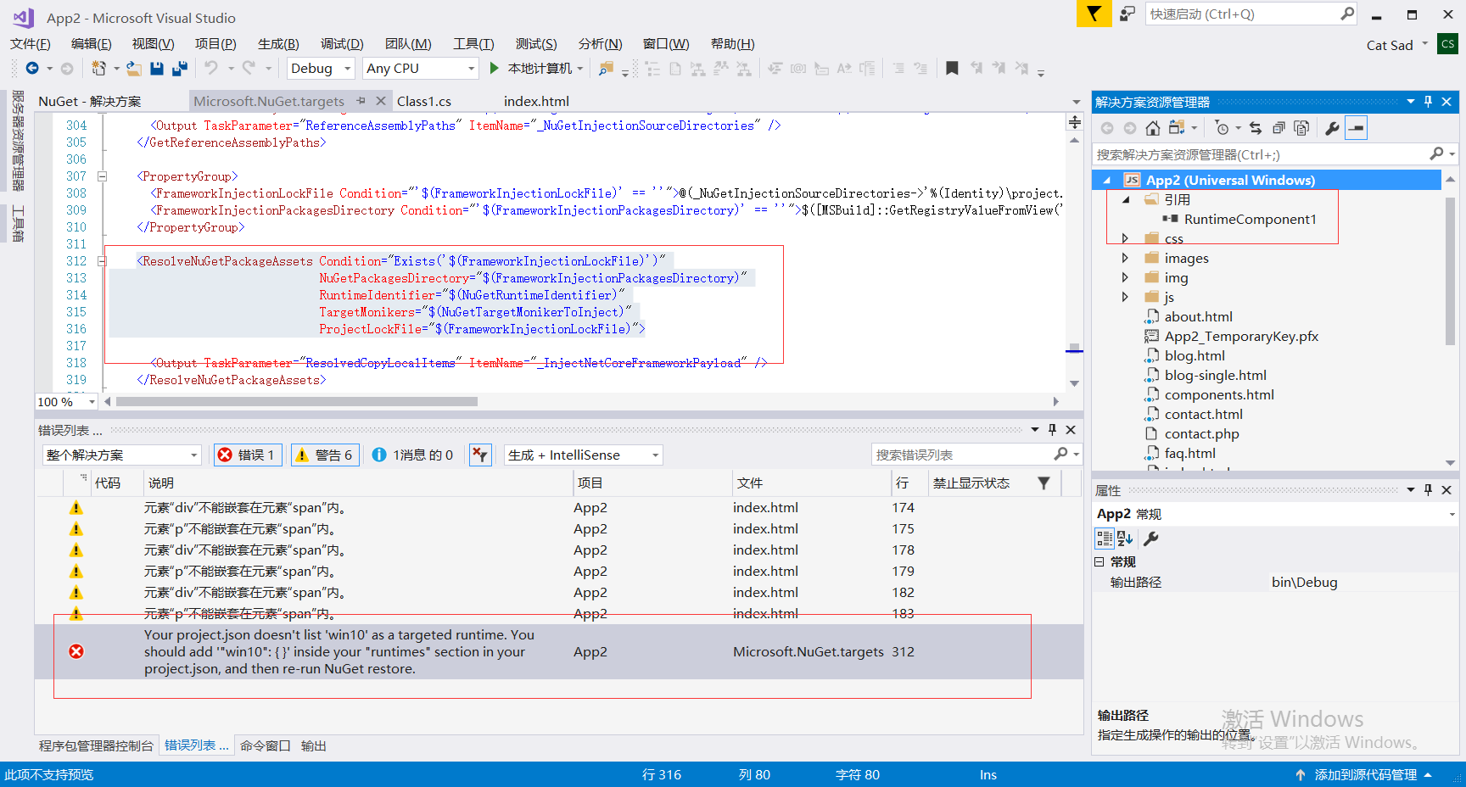Open the 程序包管理器控制台 bottom tab
The image size is (1466, 787).
[97, 745]
